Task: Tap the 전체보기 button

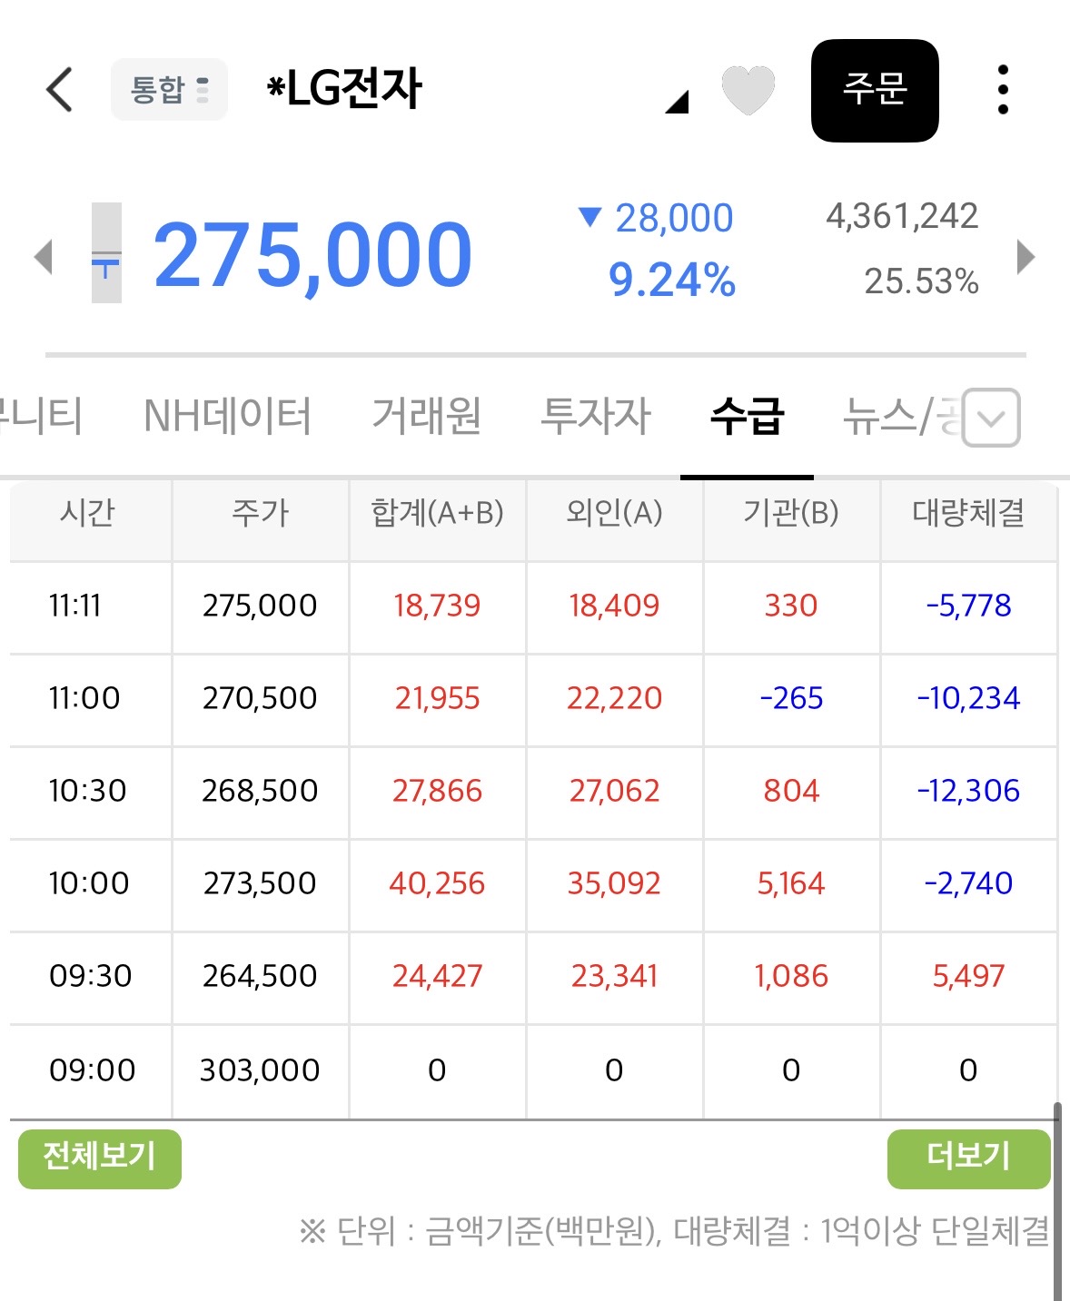Action: click(100, 1158)
